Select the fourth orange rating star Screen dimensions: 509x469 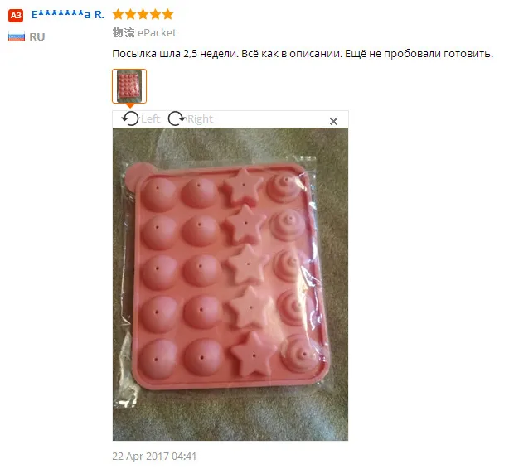155,14
